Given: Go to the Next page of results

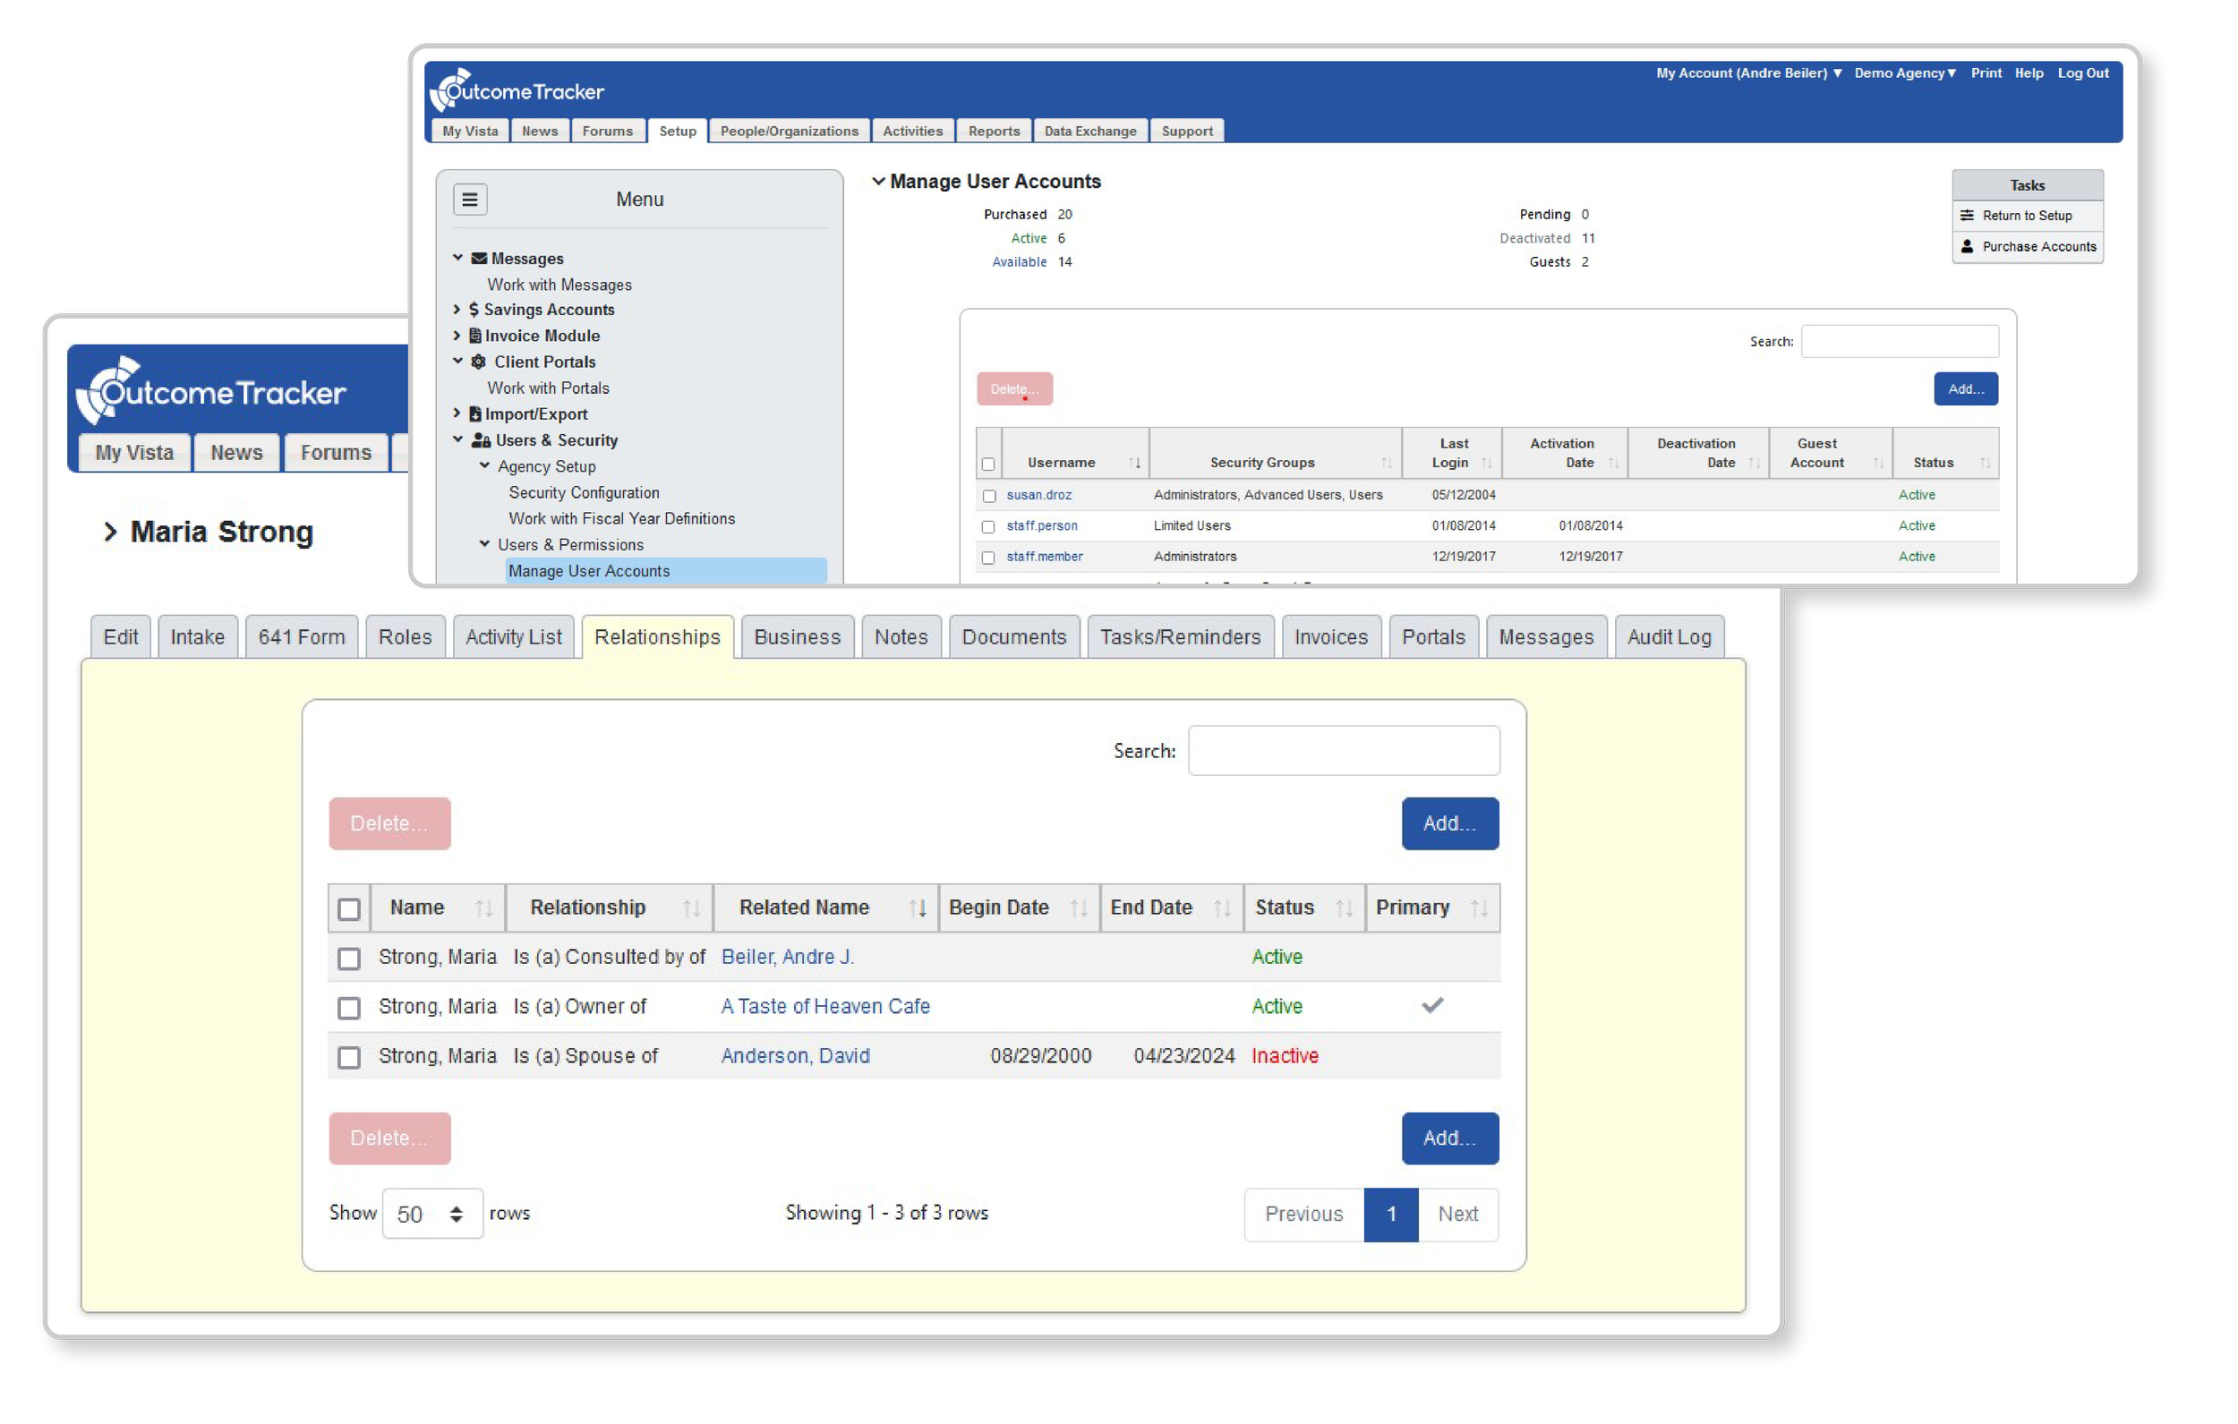Looking at the screenshot, I should 1457,1214.
